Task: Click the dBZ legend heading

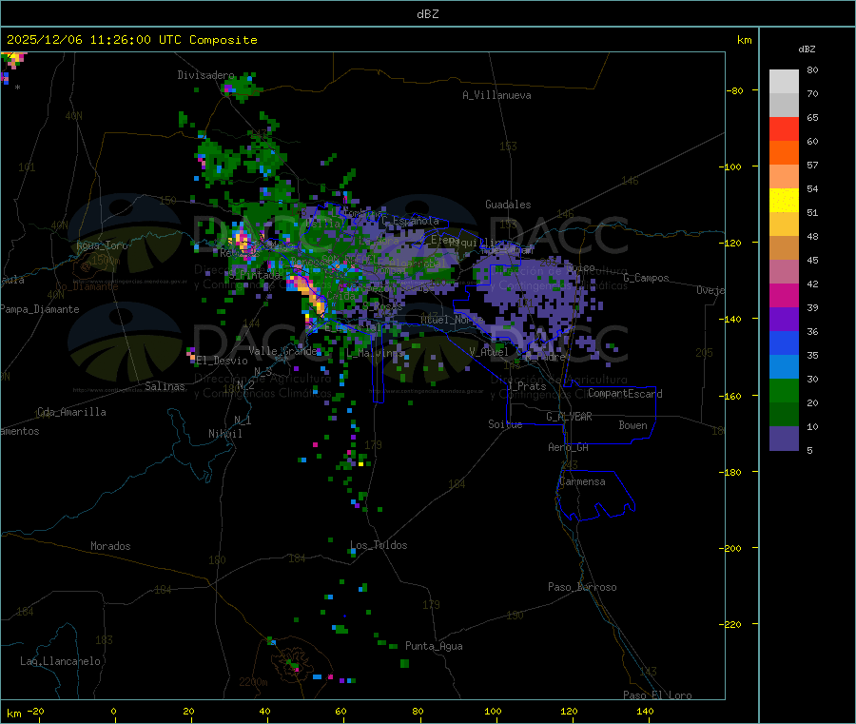Action: 807,49
